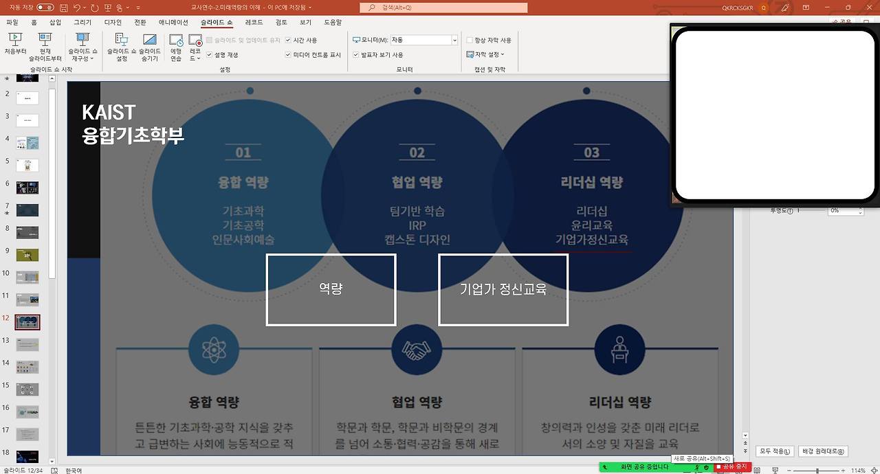Select slide 15 thumbnail
Screen dimensions: 880x474
click(27, 390)
